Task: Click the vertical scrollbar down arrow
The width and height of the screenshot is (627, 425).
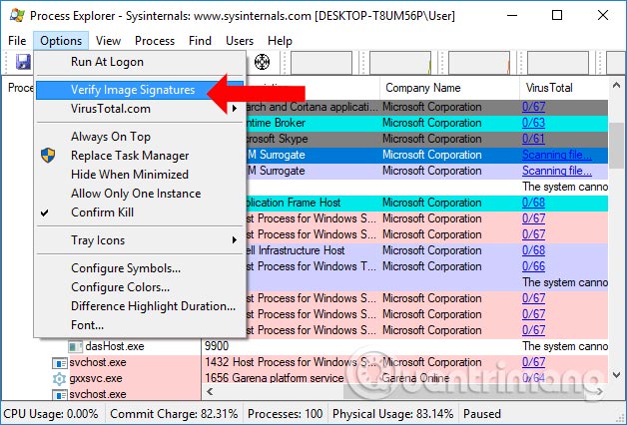Action: click(616, 375)
